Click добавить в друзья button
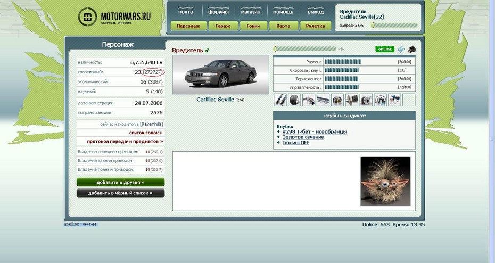 click(121, 182)
